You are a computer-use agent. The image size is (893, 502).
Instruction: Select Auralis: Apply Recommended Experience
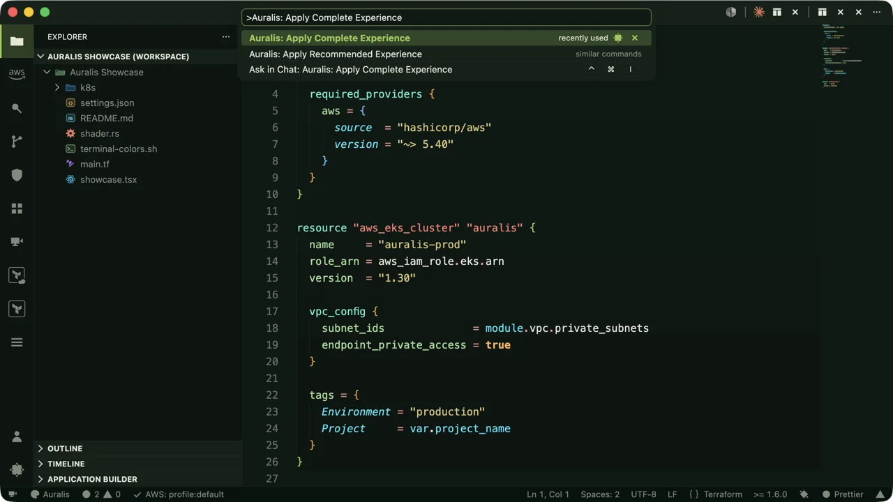click(446, 54)
